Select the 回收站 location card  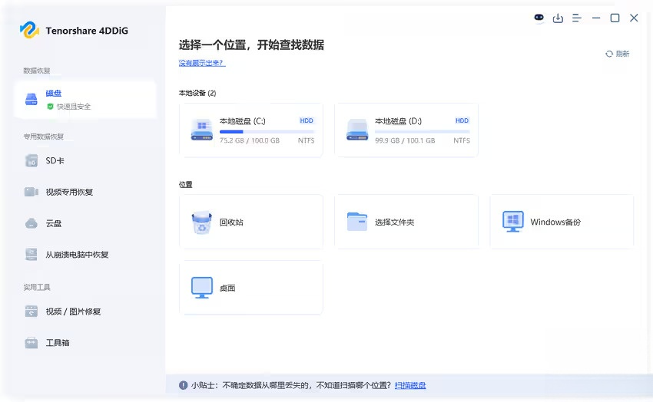(251, 222)
